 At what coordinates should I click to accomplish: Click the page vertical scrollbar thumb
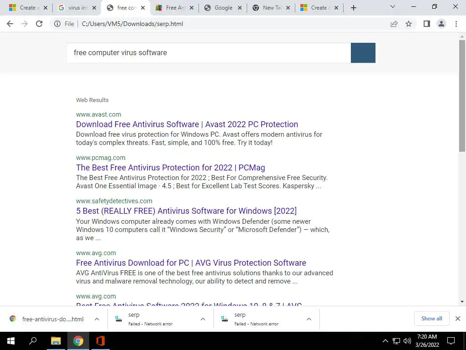(x=462, y=96)
